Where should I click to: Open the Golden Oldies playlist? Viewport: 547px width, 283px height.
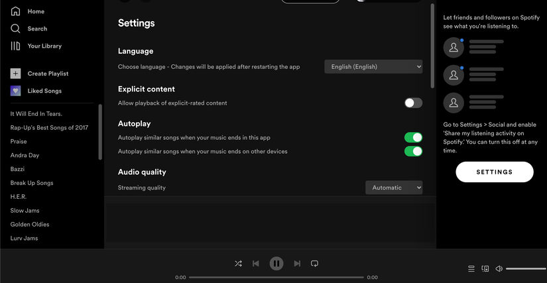point(30,225)
